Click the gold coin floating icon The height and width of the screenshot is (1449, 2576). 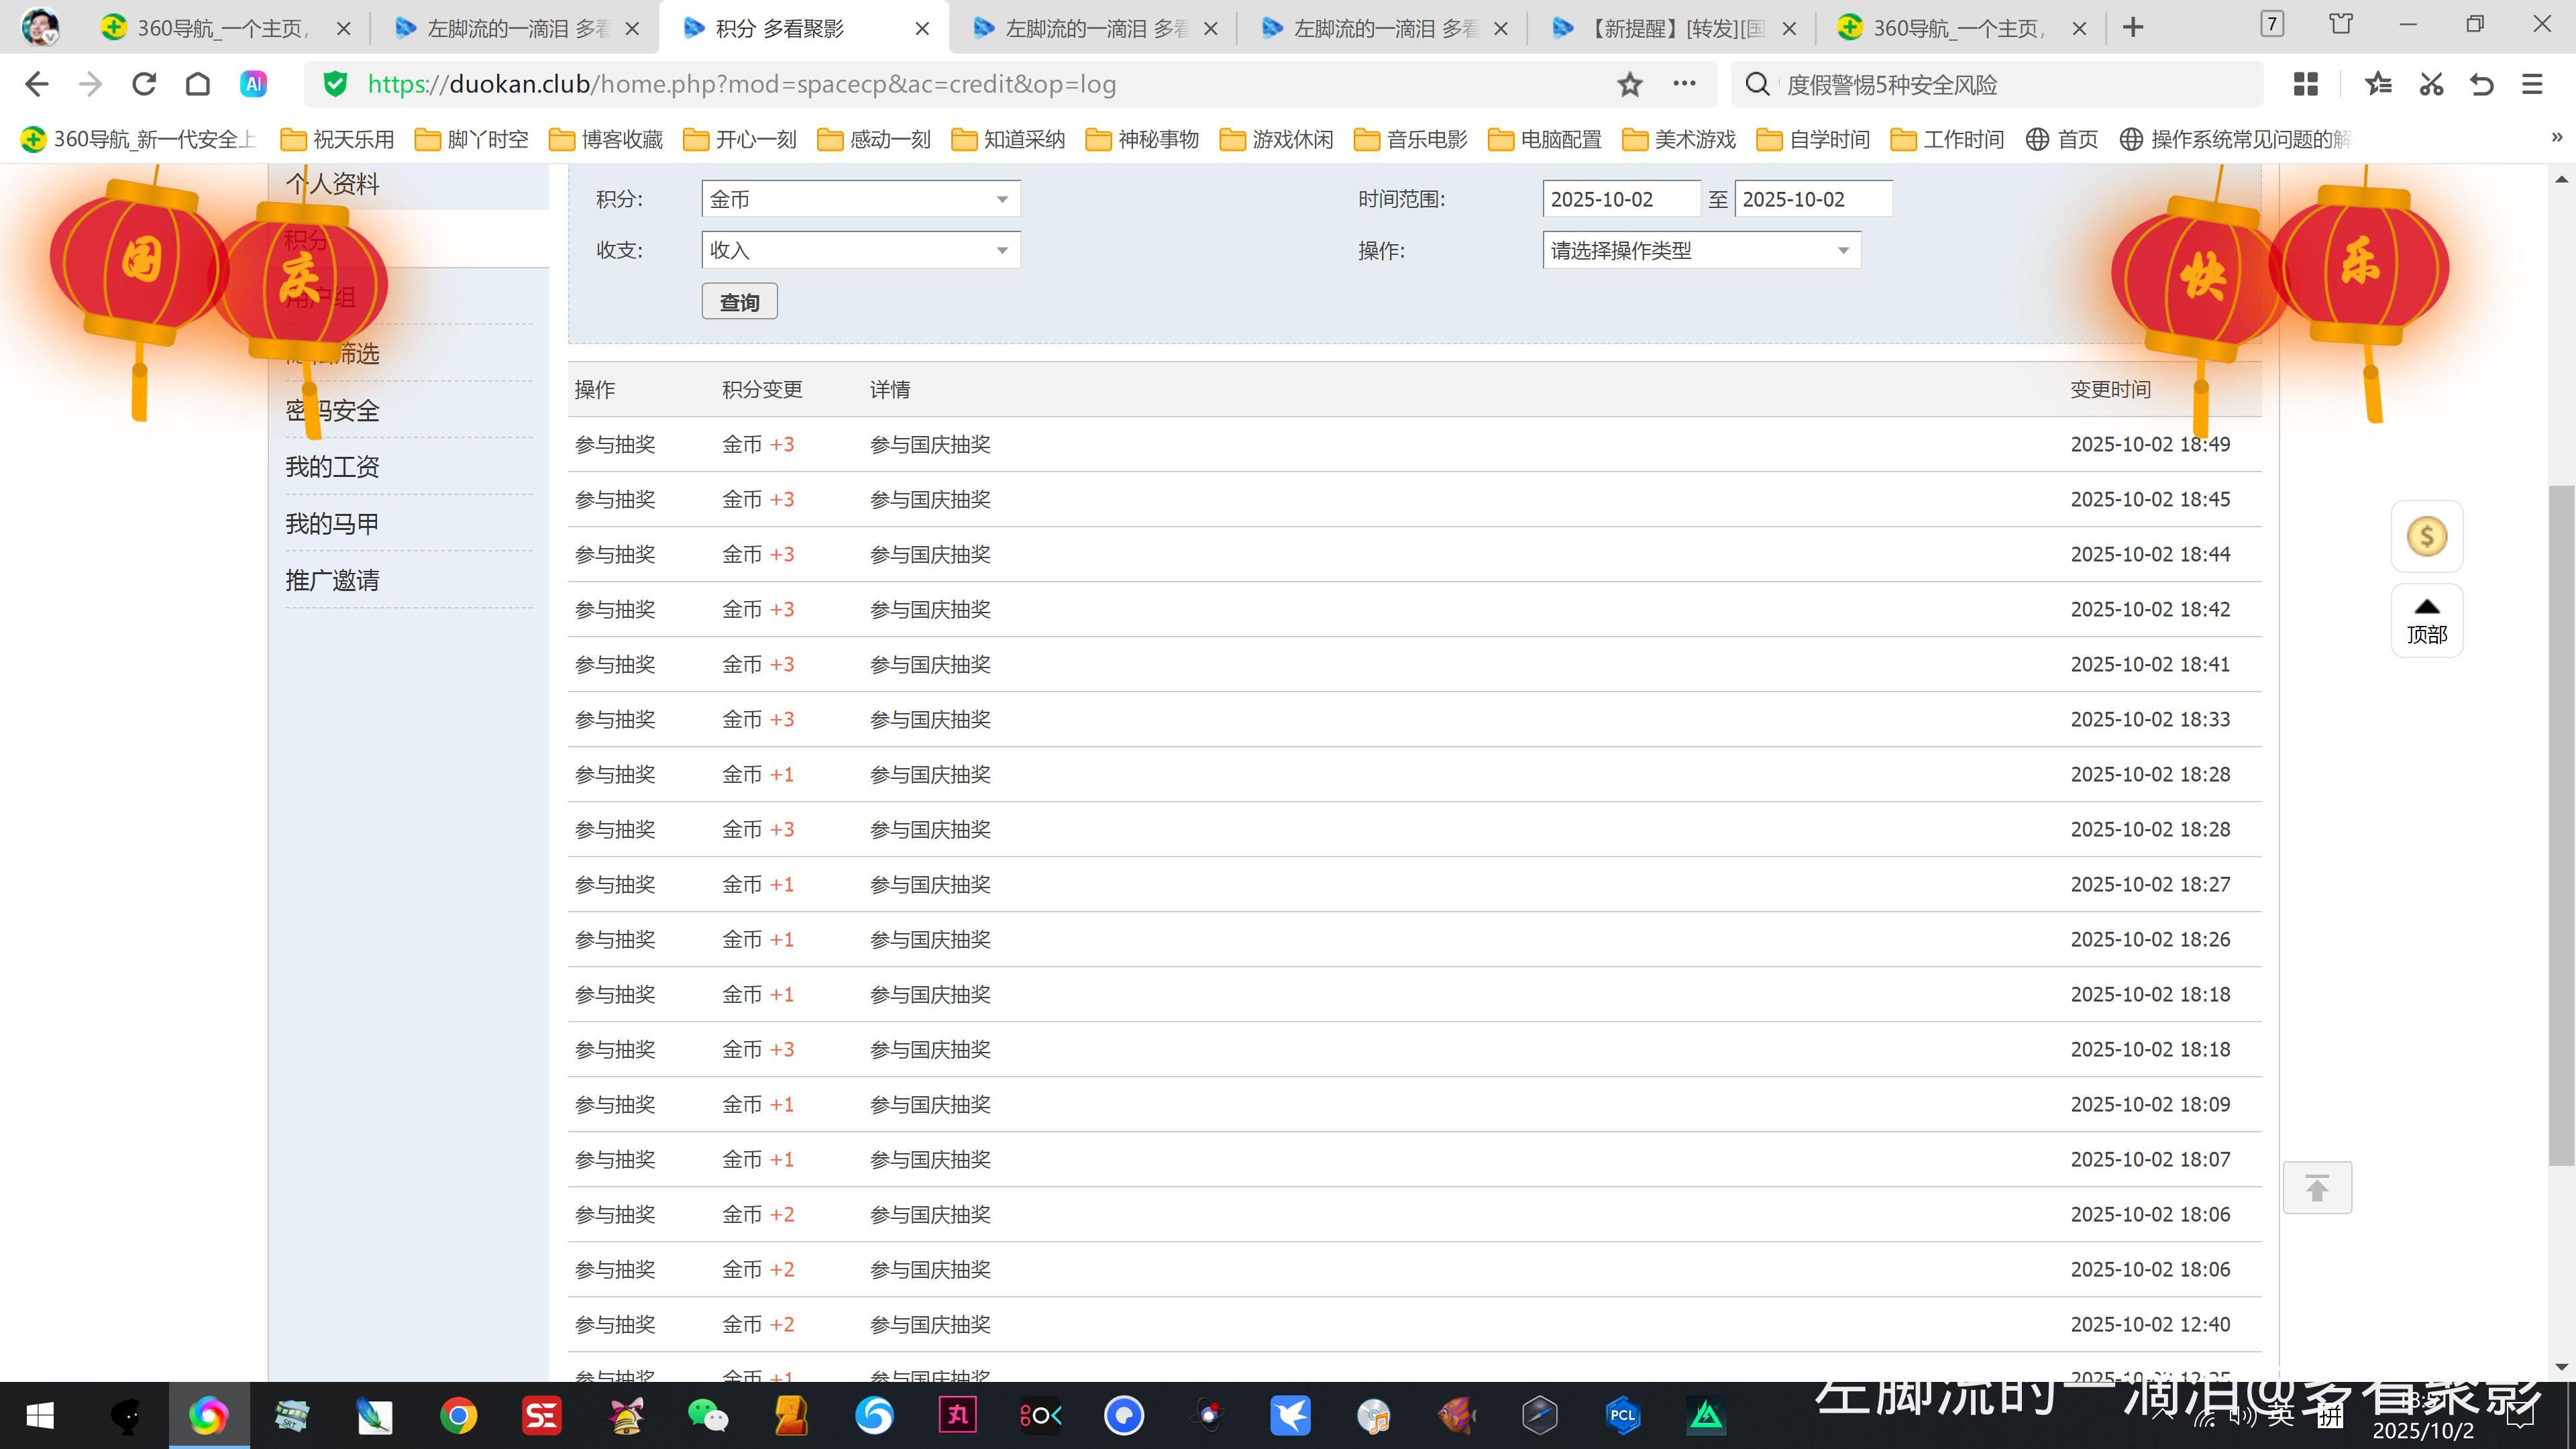pos(2426,536)
